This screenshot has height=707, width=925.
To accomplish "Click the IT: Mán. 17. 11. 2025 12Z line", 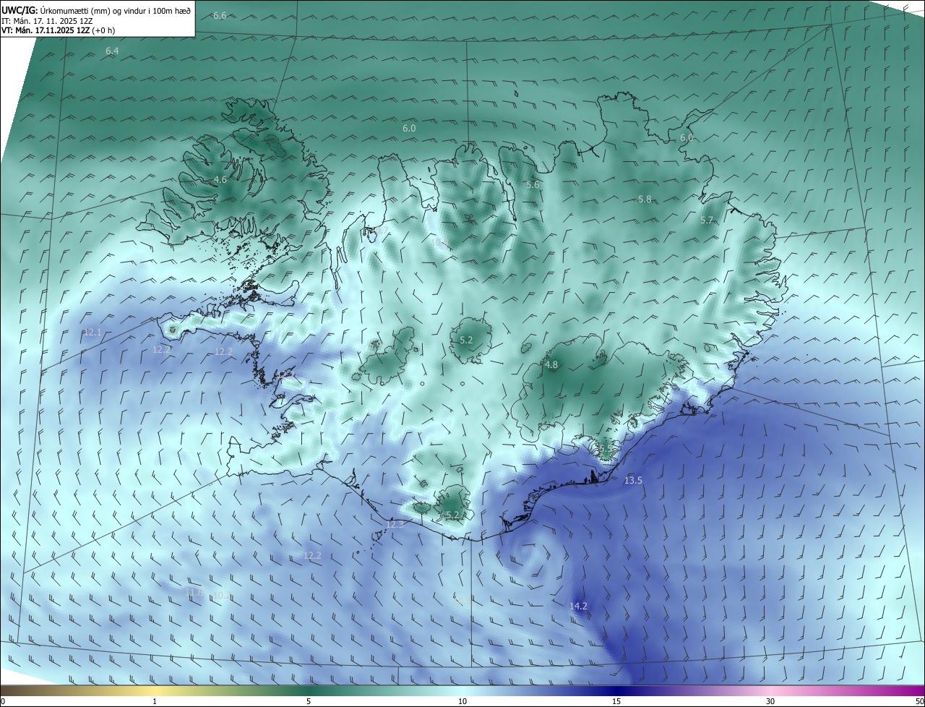I will pyautogui.click(x=47, y=21).
